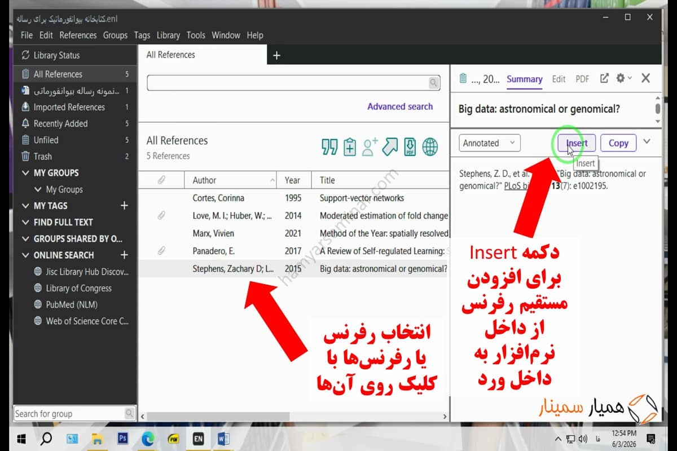This screenshot has height=451, width=677.
Task: Collapse the My Groups subgroup
Action: point(38,189)
